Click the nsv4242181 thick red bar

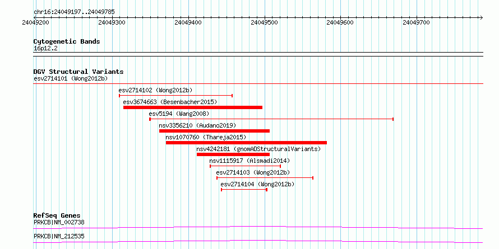[233, 154]
